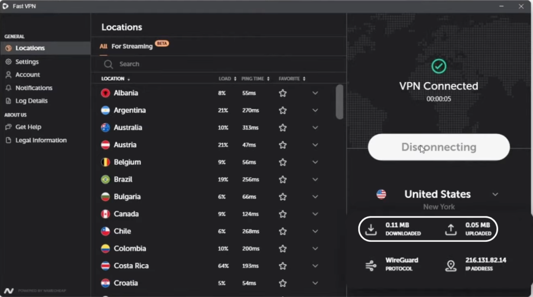The height and width of the screenshot is (297, 533).
Task: Select the All locations tab
Action: pyautogui.click(x=104, y=46)
